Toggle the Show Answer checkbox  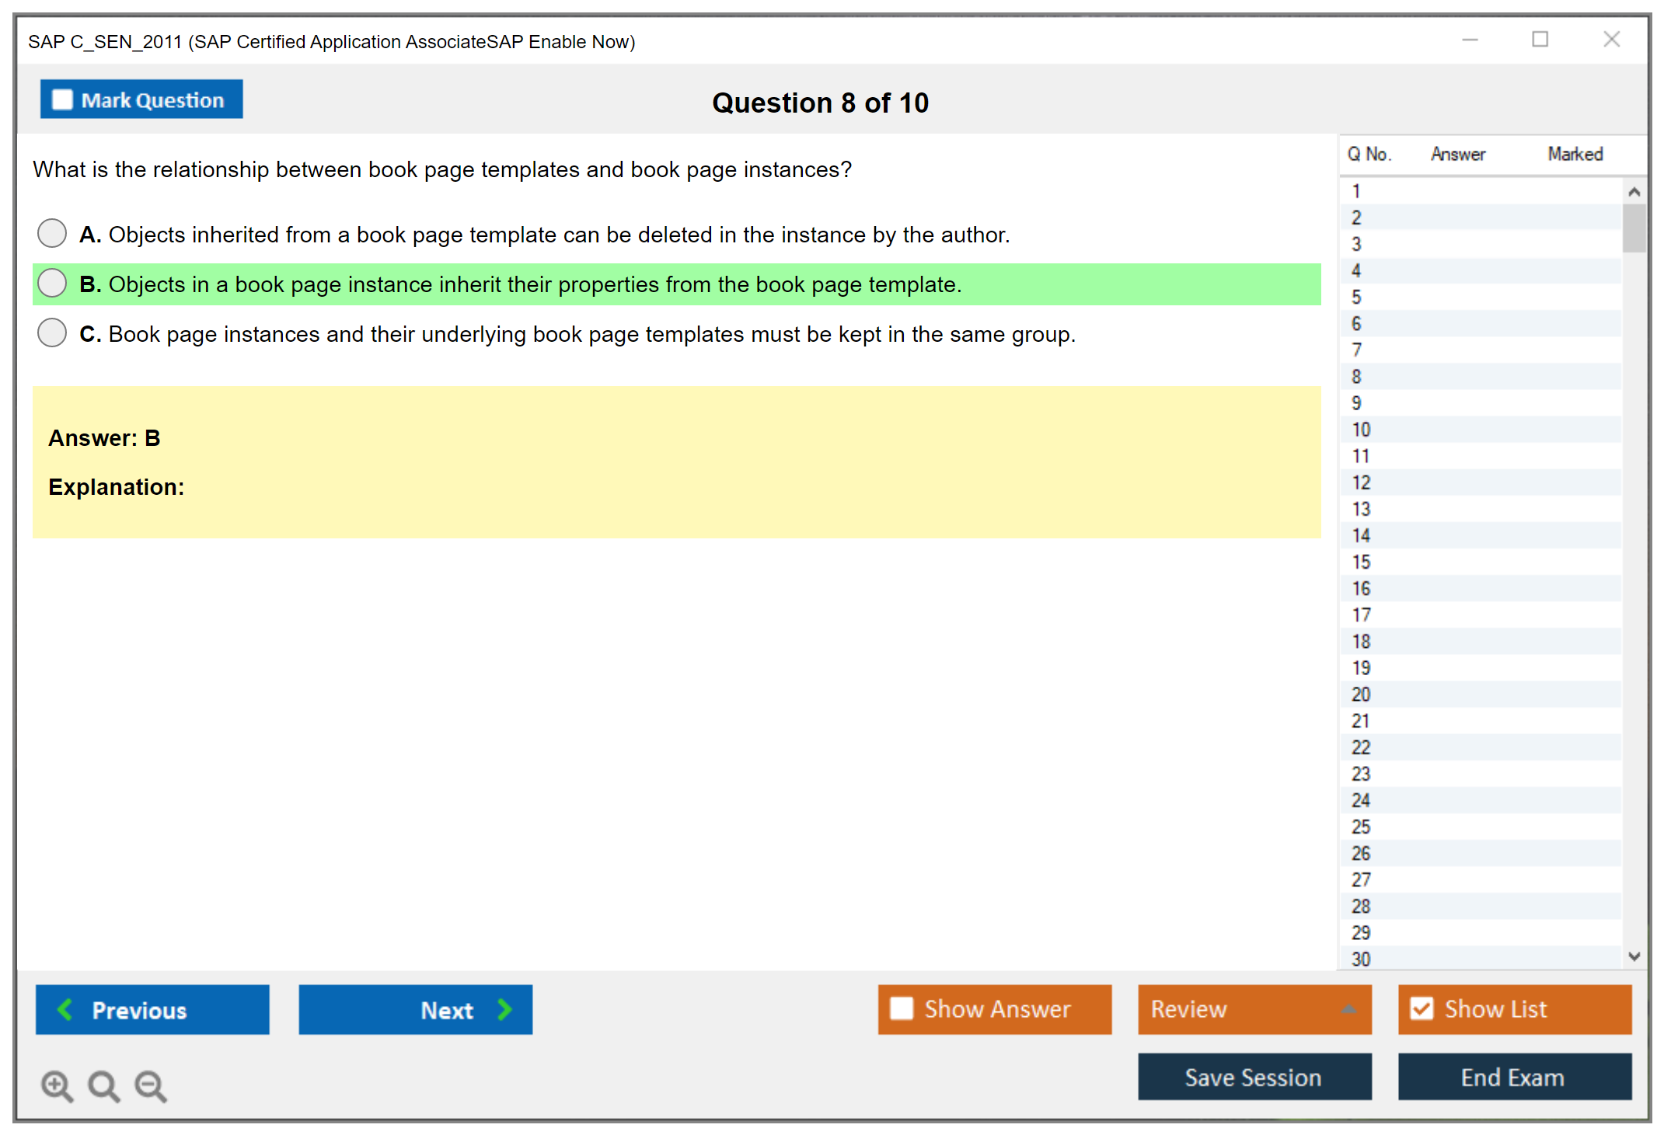click(x=902, y=1008)
